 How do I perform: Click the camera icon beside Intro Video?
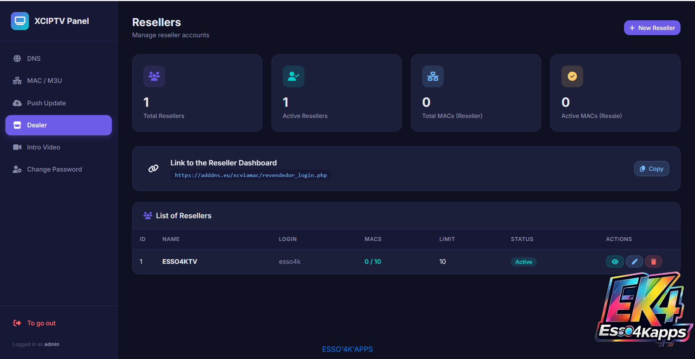17,147
